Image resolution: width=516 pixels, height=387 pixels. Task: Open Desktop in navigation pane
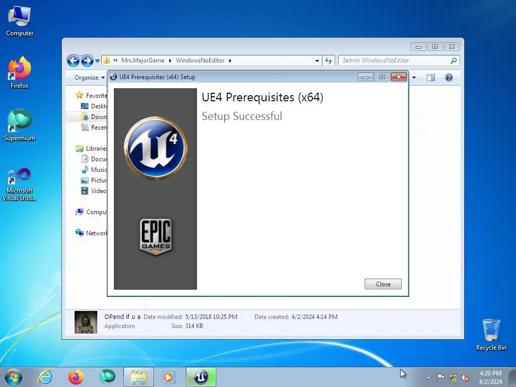pyautogui.click(x=94, y=106)
